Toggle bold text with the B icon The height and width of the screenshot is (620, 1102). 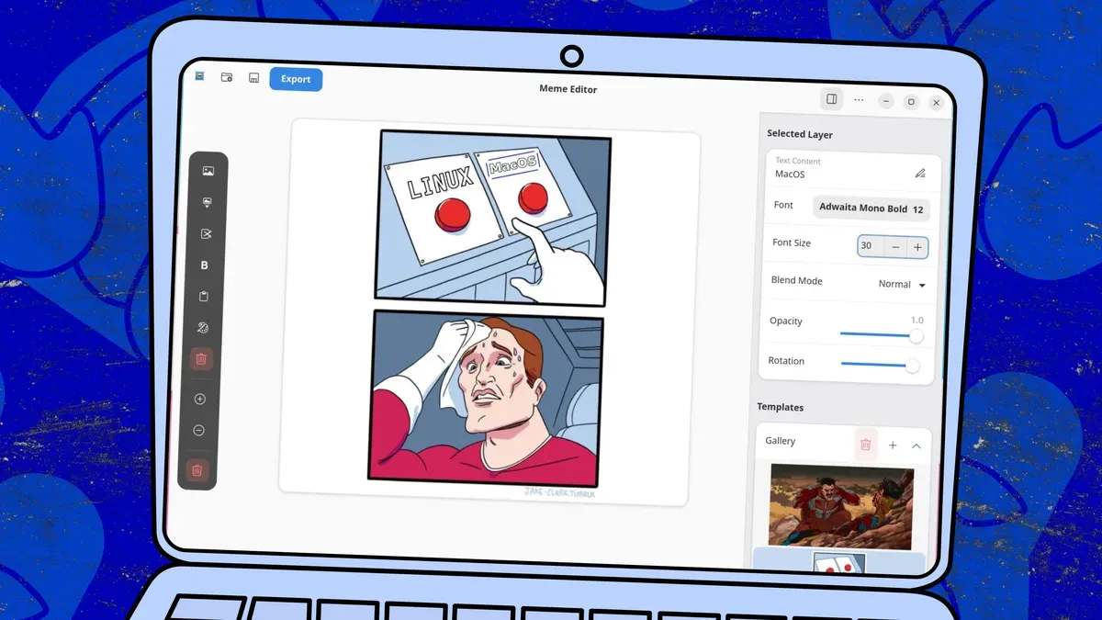pos(206,265)
